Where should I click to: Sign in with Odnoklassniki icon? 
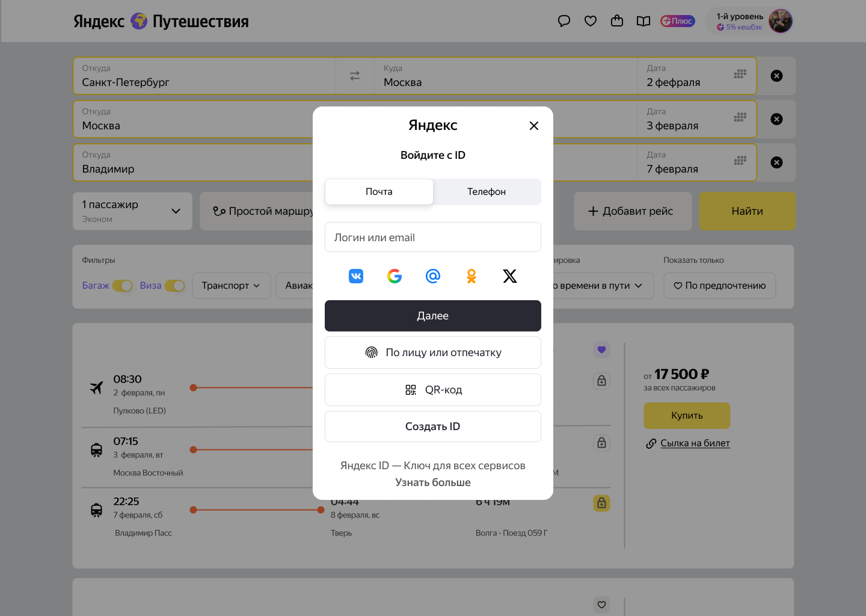[x=471, y=276]
